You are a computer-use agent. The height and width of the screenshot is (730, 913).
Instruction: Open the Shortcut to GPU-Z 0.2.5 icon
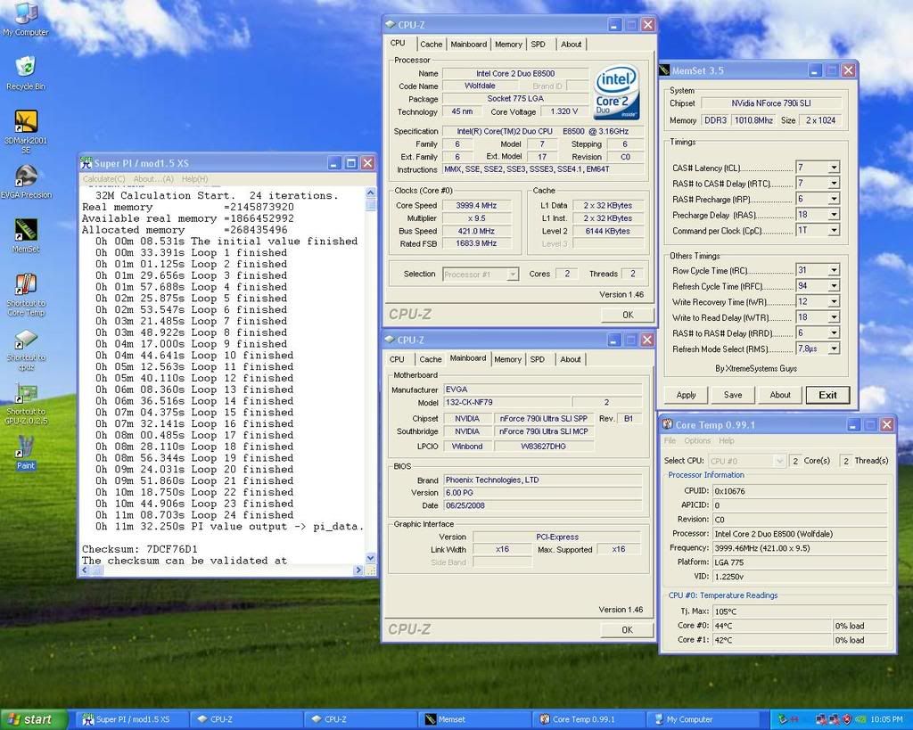pos(26,404)
